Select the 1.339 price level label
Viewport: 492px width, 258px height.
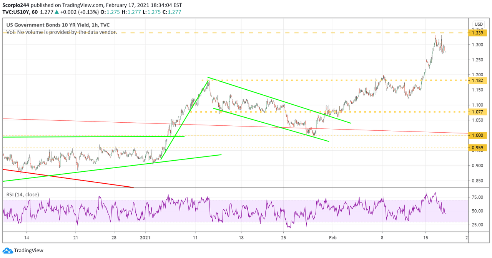coord(478,33)
